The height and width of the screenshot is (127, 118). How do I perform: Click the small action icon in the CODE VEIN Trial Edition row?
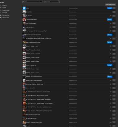click(x=111, y=23)
